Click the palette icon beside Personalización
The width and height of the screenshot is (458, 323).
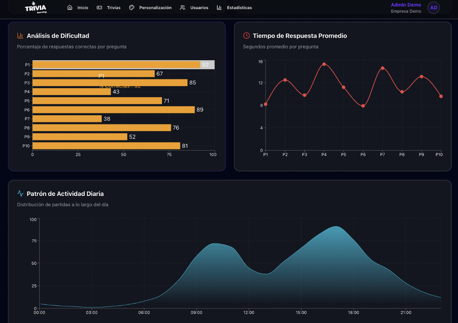[132, 8]
